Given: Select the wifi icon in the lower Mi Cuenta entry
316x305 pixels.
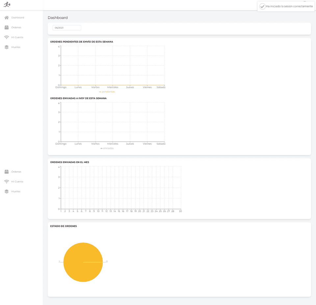Looking at the screenshot, I should 7,182.
